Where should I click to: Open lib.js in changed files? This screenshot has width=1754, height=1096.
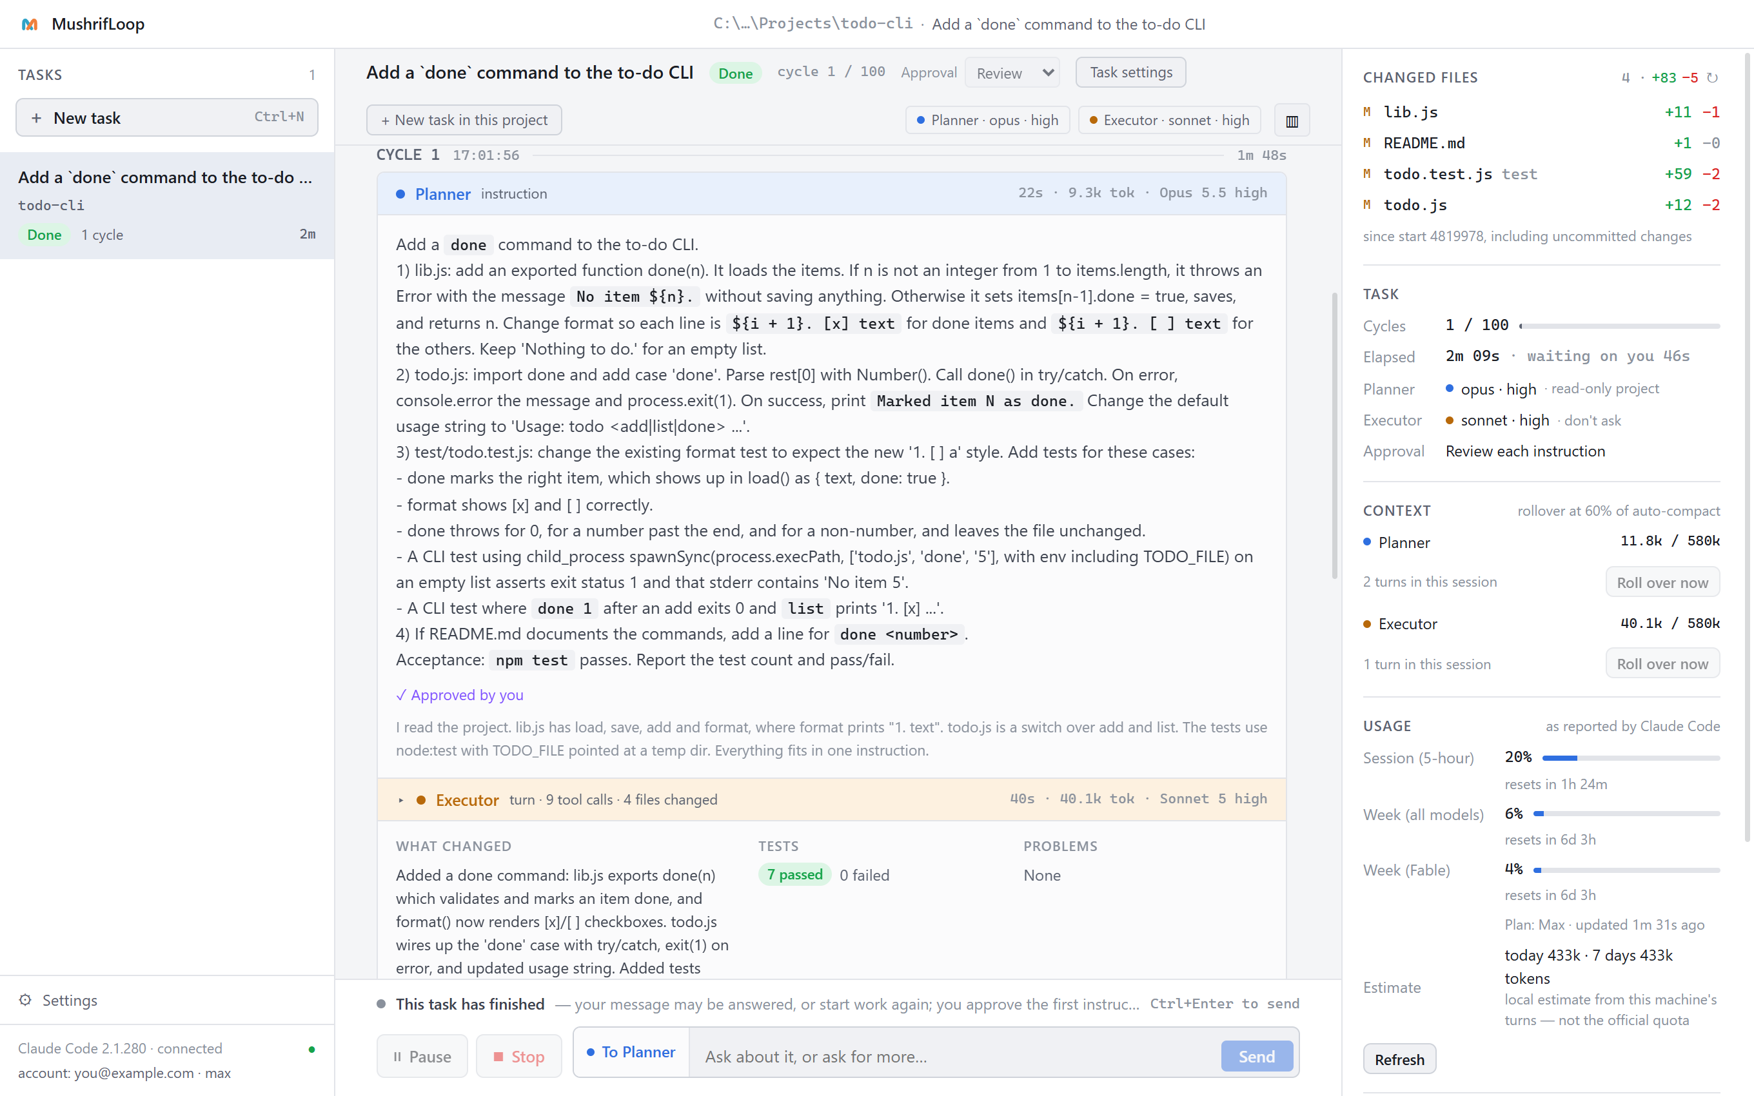1541,112
